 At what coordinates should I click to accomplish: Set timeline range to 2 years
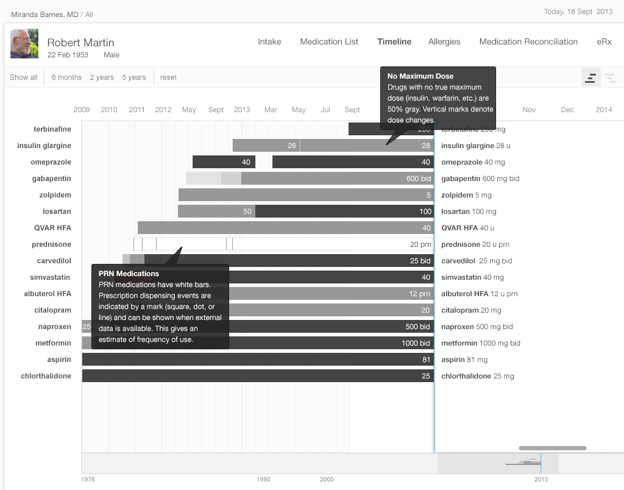(x=102, y=77)
